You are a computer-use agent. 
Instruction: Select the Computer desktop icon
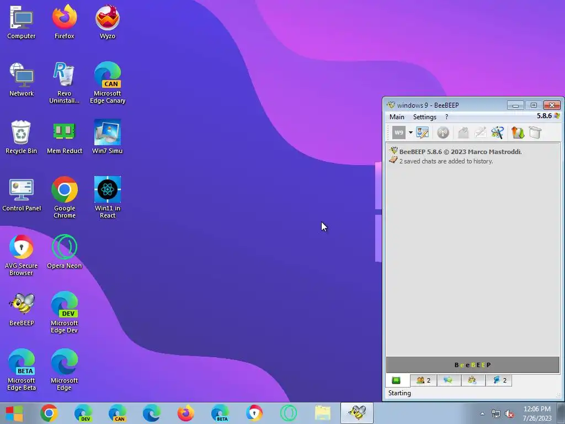pyautogui.click(x=22, y=22)
